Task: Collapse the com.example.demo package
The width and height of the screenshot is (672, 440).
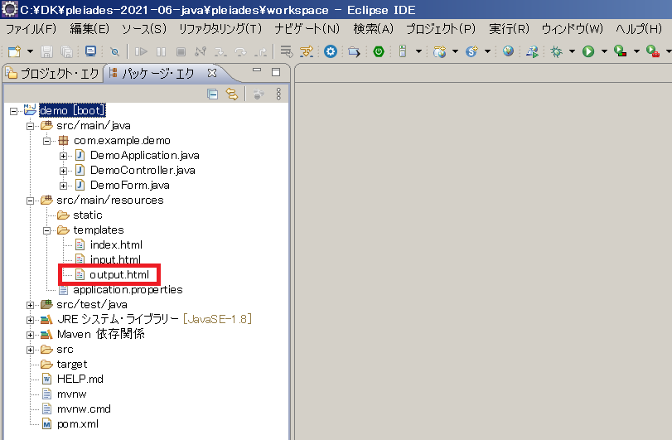Action: click(x=46, y=141)
